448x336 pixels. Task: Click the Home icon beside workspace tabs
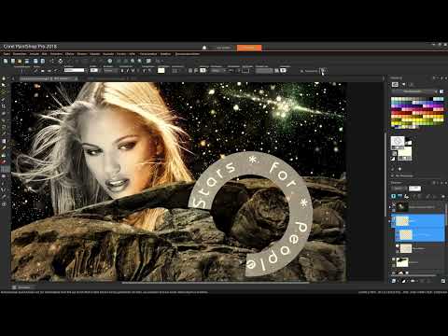pyautogui.click(x=204, y=48)
